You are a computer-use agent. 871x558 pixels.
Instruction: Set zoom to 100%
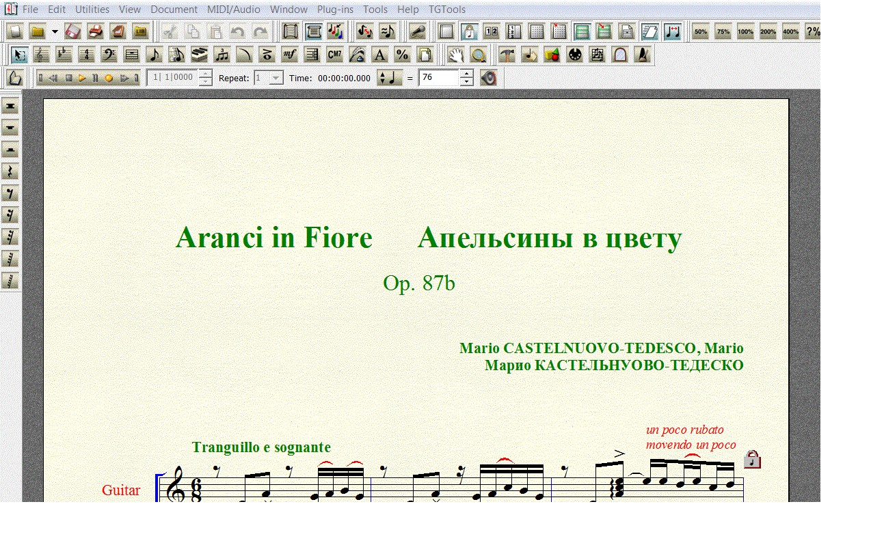pyautogui.click(x=746, y=31)
